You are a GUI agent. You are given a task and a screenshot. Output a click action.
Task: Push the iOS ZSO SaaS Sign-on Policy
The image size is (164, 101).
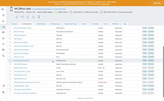145,28
